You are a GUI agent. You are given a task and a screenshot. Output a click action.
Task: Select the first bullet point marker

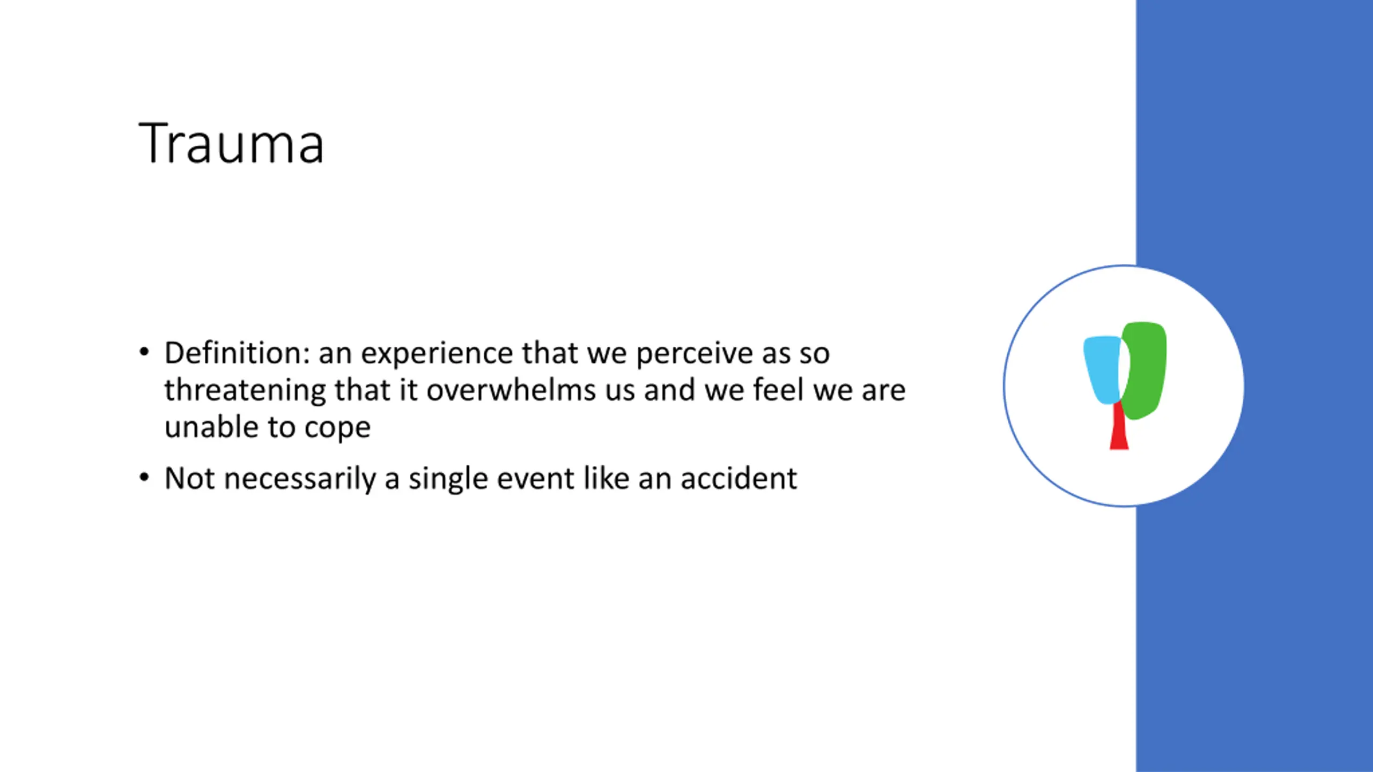coord(144,353)
